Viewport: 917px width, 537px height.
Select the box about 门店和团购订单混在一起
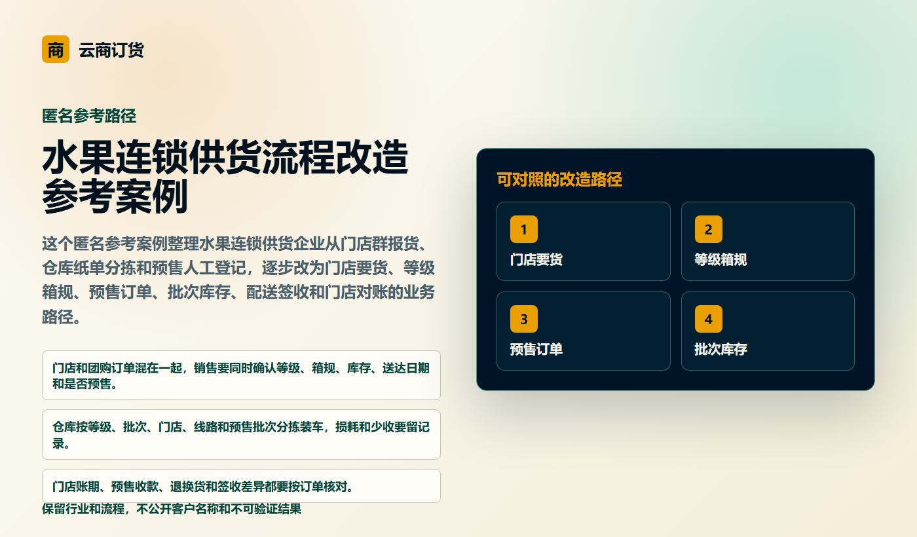coord(241,375)
